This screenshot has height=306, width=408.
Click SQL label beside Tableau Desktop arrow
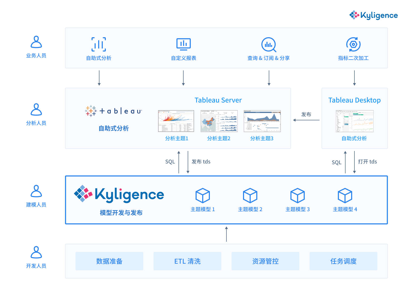point(337,162)
